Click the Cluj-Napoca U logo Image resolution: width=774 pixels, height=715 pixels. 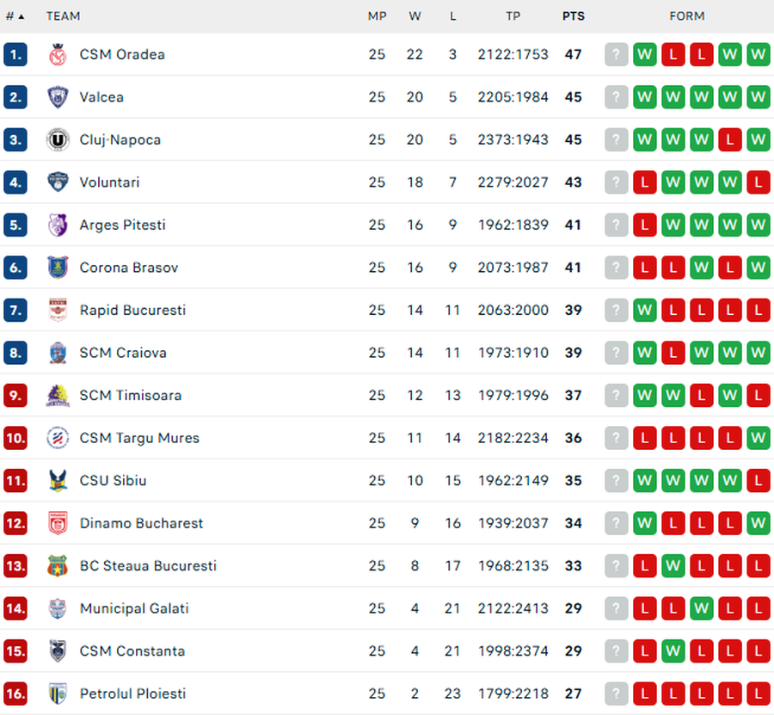[x=58, y=139]
